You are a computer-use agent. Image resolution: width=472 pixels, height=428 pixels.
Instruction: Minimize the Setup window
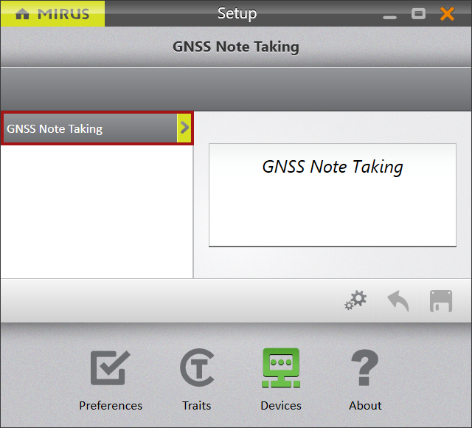coord(390,17)
